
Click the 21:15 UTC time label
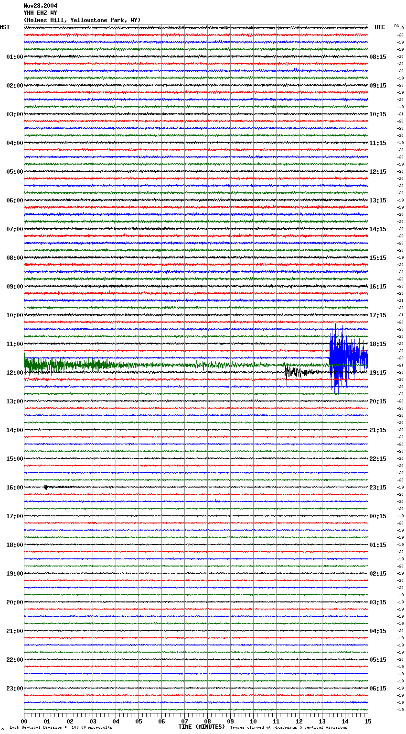(378, 430)
